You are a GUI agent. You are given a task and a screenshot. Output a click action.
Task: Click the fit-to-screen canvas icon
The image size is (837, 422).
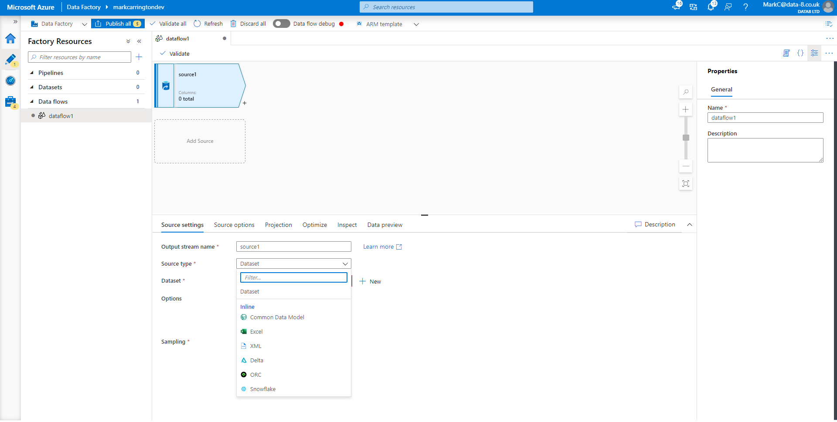click(x=686, y=183)
